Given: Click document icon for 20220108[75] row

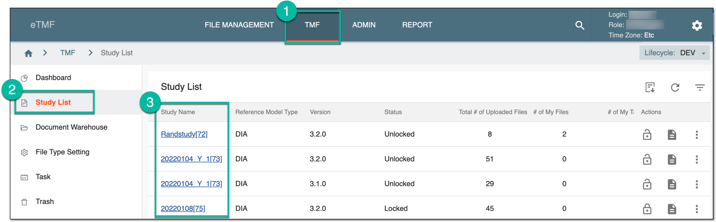Looking at the screenshot, I should click(x=672, y=209).
